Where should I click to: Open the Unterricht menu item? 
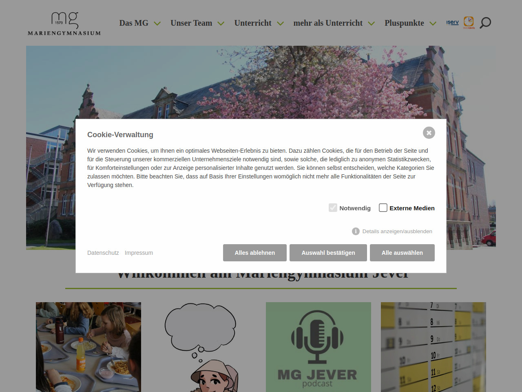tap(253, 23)
